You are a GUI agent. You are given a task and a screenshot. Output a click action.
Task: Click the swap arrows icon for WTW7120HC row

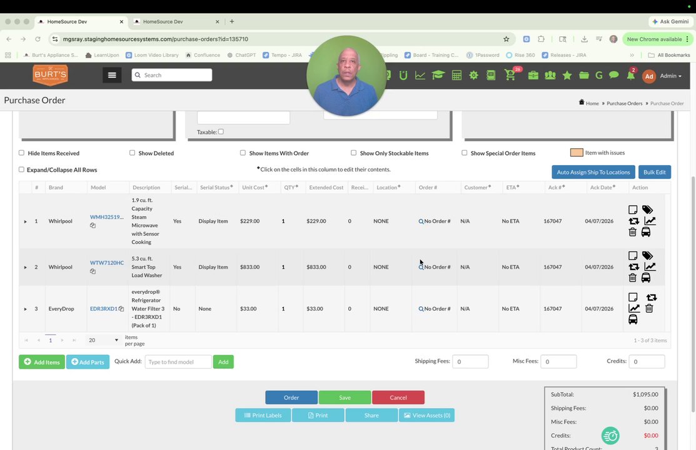point(633,267)
